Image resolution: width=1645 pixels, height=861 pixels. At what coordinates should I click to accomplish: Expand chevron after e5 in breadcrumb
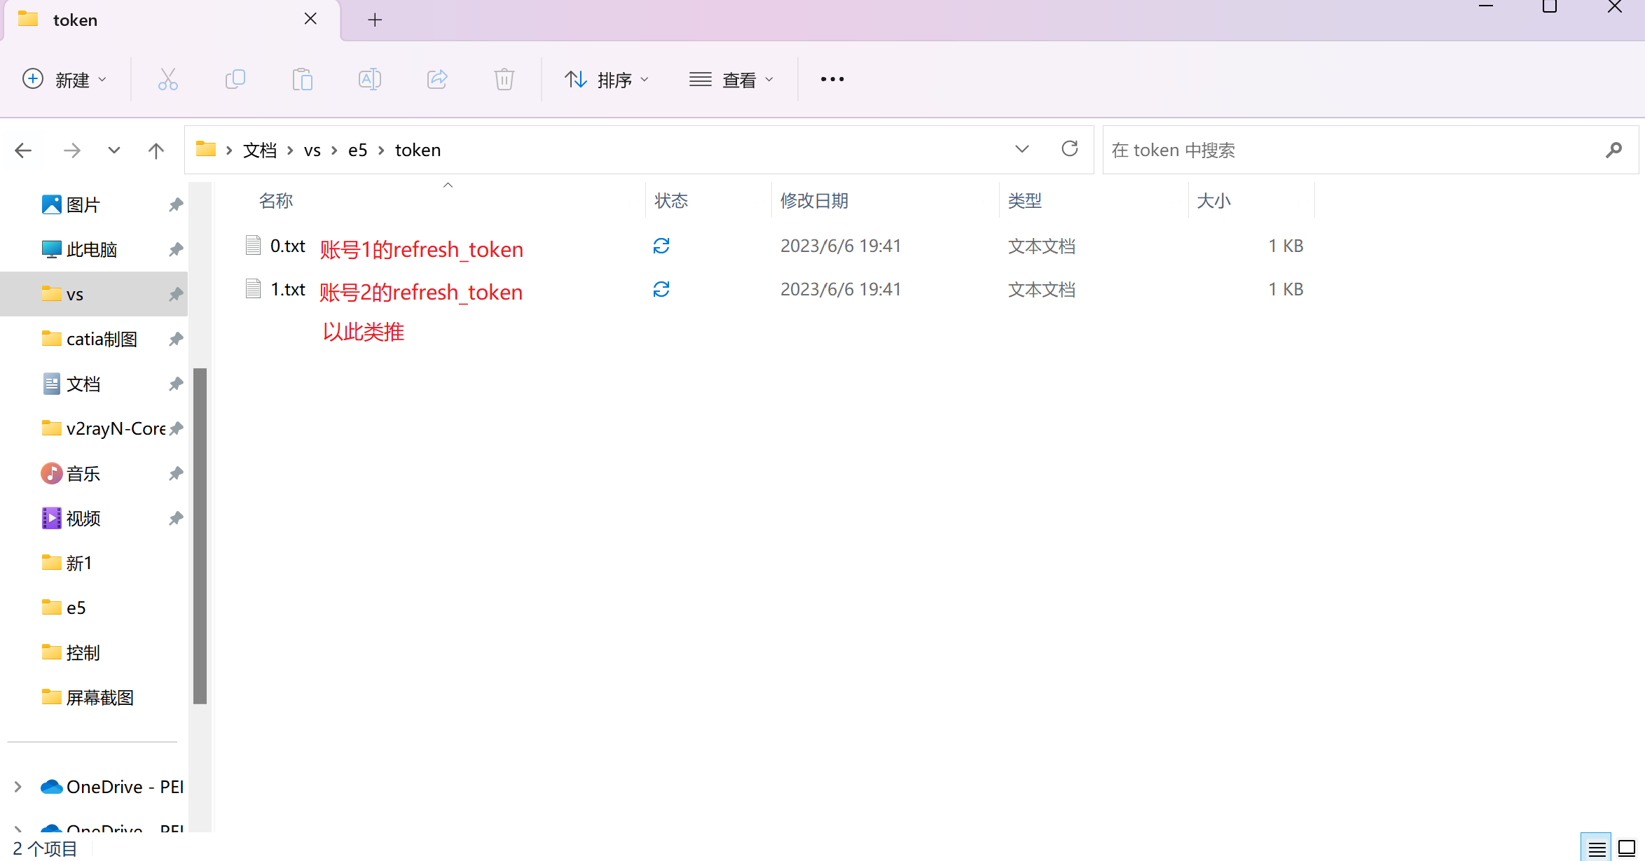(381, 150)
